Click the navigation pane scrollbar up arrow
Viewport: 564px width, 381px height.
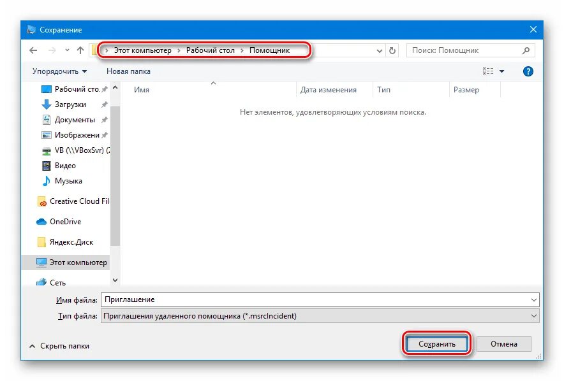115,87
